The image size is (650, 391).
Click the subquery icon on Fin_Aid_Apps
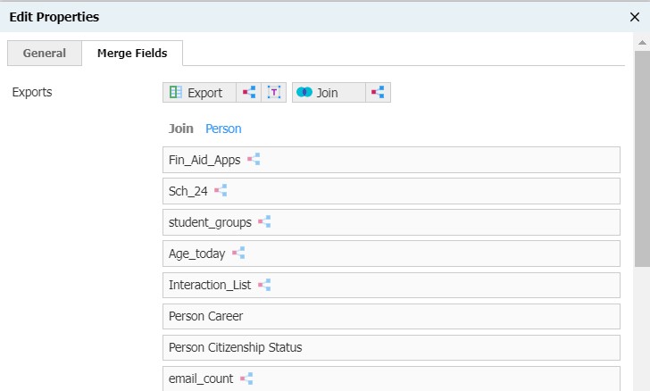[x=254, y=160]
